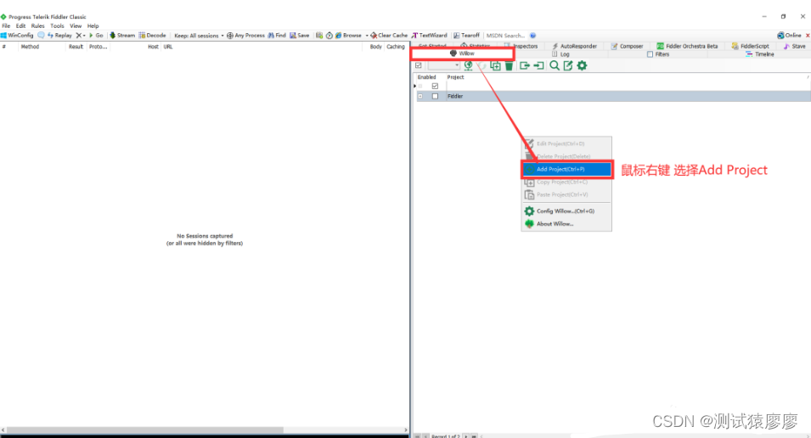Open the TextWizard tool

click(430, 35)
